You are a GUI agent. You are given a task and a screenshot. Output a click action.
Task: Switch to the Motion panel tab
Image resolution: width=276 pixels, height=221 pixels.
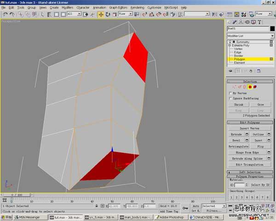(x=247, y=22)
